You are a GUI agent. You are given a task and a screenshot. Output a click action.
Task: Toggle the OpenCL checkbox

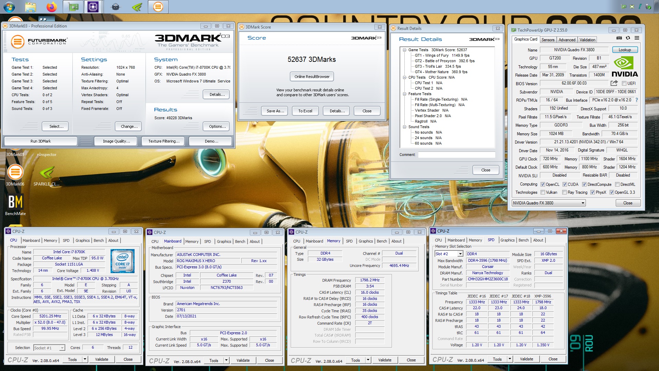(x=543, y=184)
